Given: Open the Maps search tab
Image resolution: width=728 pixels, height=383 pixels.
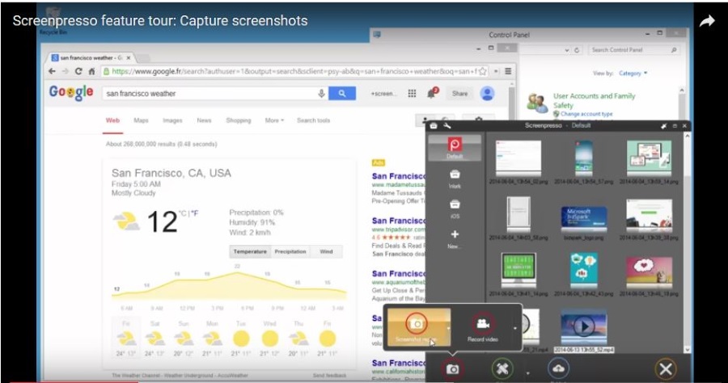Looking at the screenshot, I should click(x=141, y=120).
